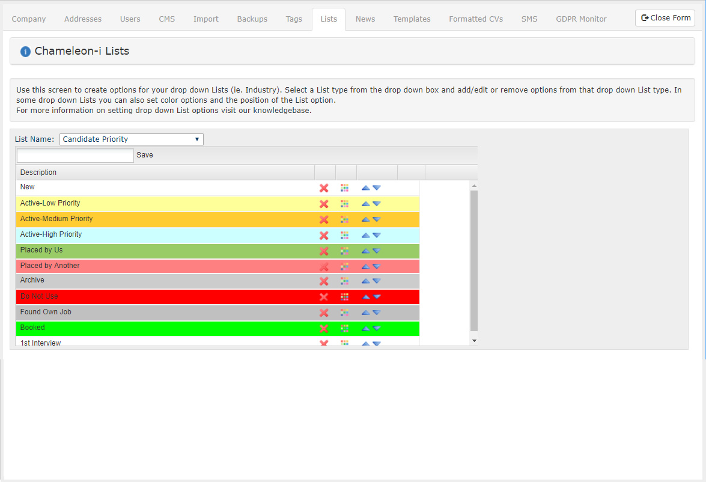The width and height of the screenshot is (706, 482).
Task: Move Found Own Job up
Action: coord(365,313)
